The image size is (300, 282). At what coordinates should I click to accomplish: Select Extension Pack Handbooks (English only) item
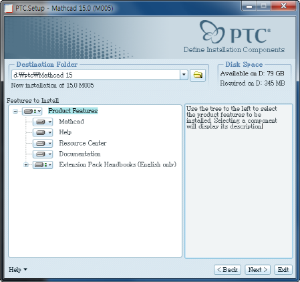pyautogui.click(x=118, y=164)
